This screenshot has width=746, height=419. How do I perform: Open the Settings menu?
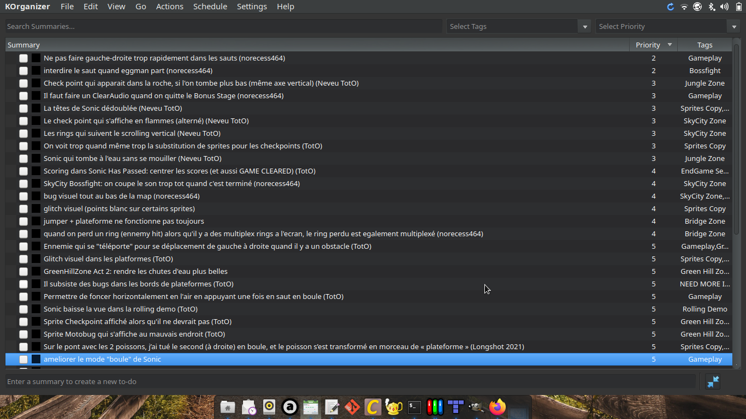tap(252, 7)
